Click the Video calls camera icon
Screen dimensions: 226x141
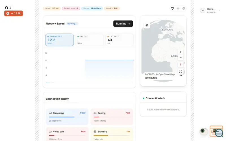[x=50, y=131]
